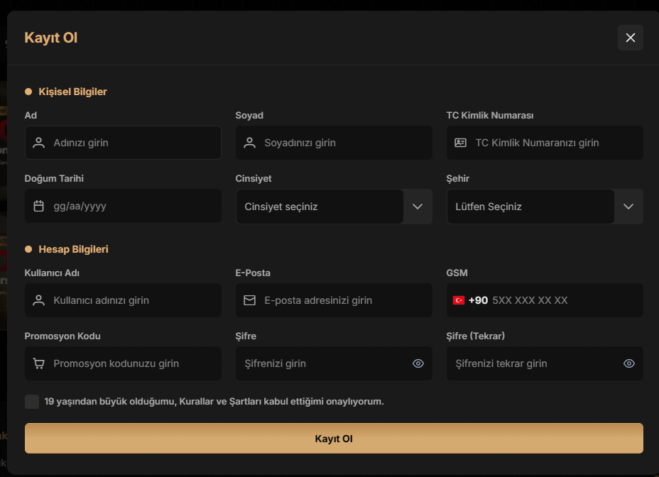
Task: Click the 19 yaşından büyük agreement text
Action: [214, 402]
